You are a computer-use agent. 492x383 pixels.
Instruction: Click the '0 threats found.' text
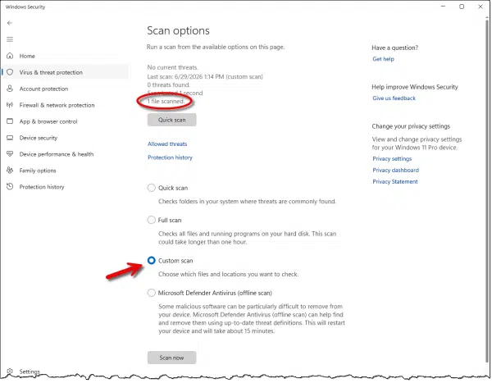pyautogui.click(x=168, y=84)
